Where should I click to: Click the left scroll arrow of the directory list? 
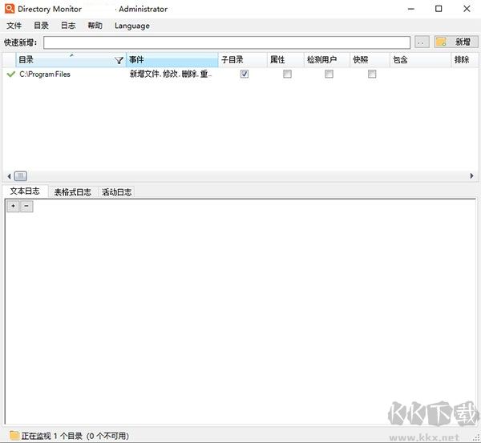tap(9, 176)
